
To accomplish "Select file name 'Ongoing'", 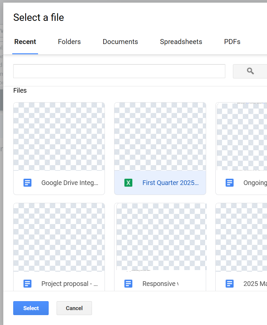I will (x=255, y=183).
